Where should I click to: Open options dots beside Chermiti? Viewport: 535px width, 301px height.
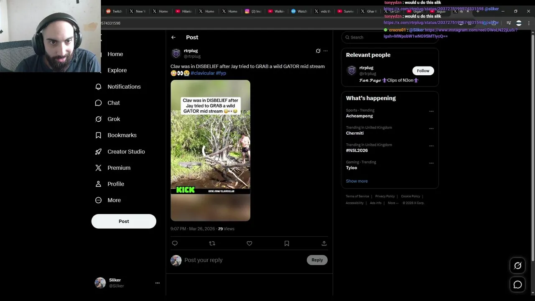[431, 129]
